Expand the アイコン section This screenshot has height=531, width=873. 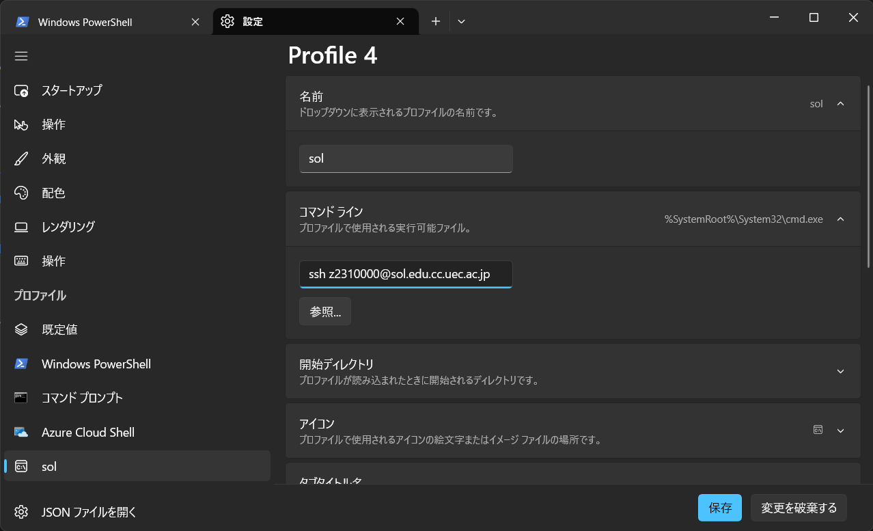click(840, 431)
